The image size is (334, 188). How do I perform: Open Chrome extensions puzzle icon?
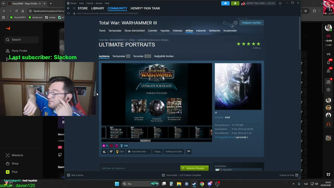click(314, 11)
